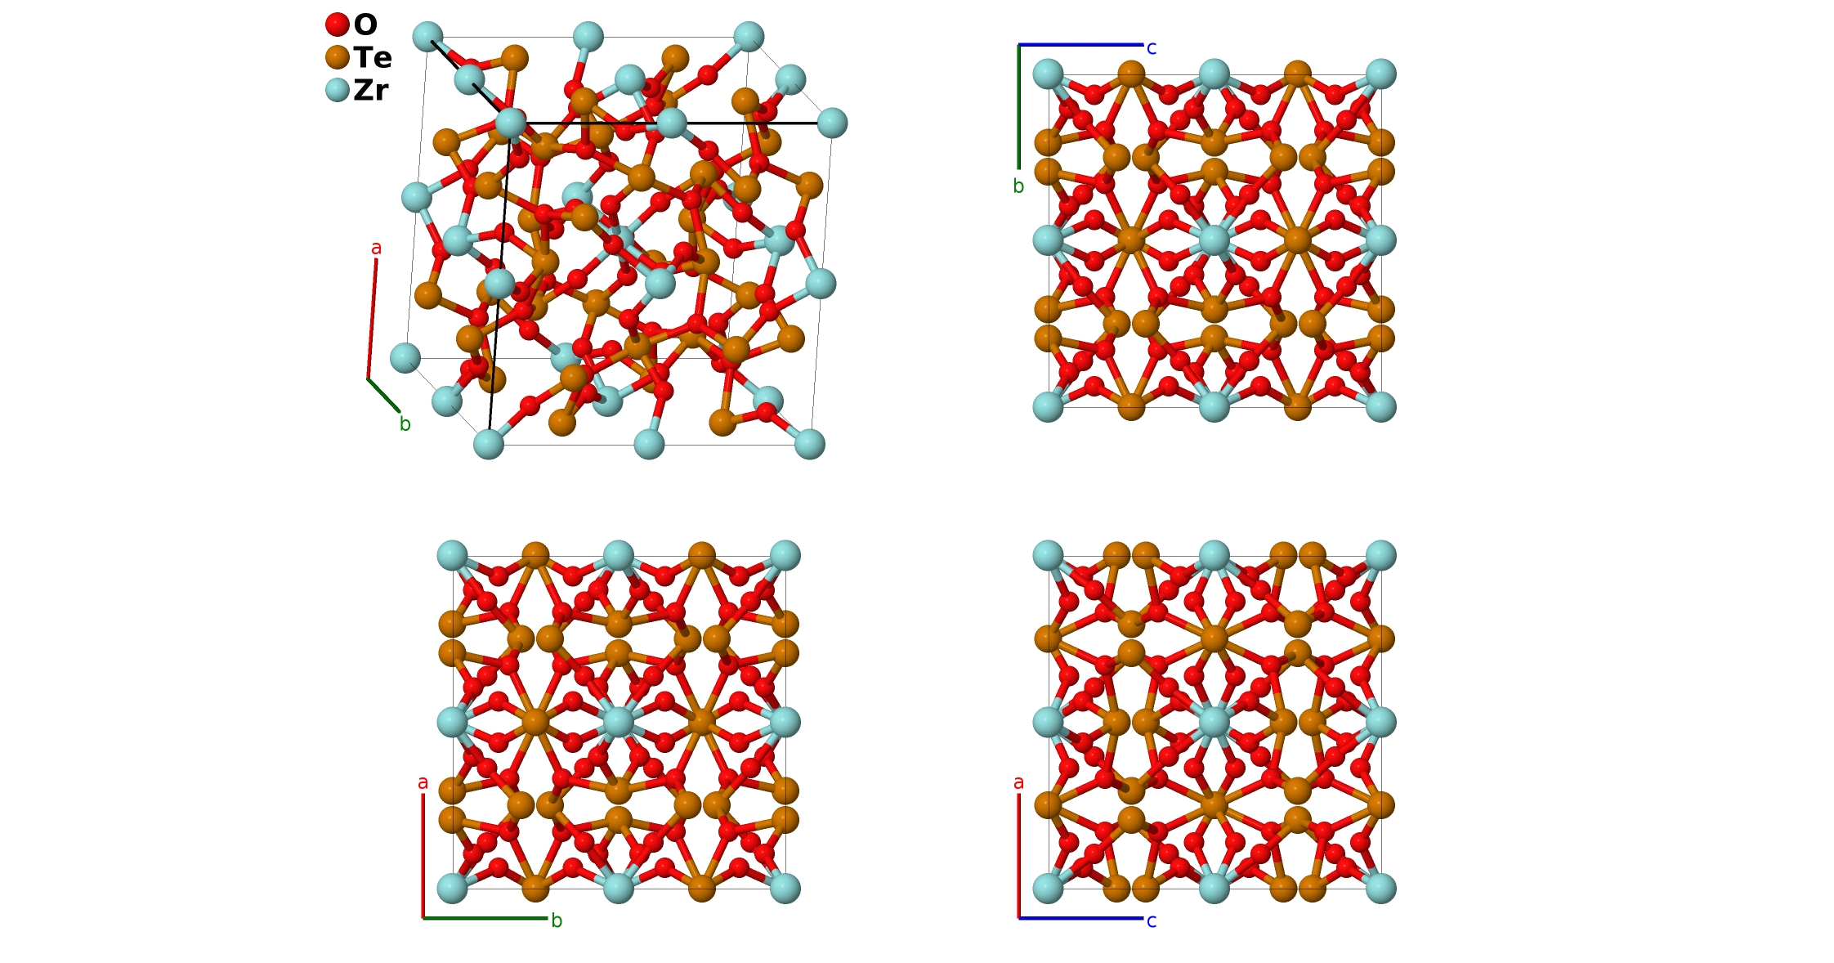Click the 'Te' legend text label

click(x=373, y=57)
